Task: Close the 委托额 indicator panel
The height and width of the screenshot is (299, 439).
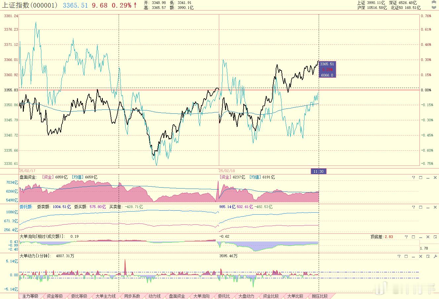Action: tap(435, 207)
